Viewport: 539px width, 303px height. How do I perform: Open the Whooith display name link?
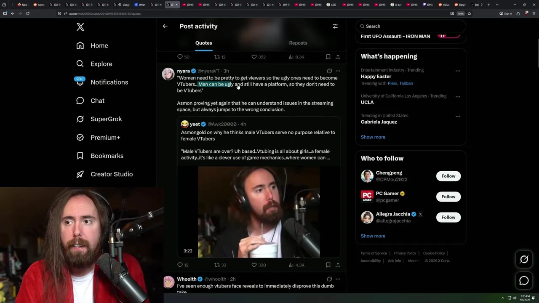(x=187, y=279)
